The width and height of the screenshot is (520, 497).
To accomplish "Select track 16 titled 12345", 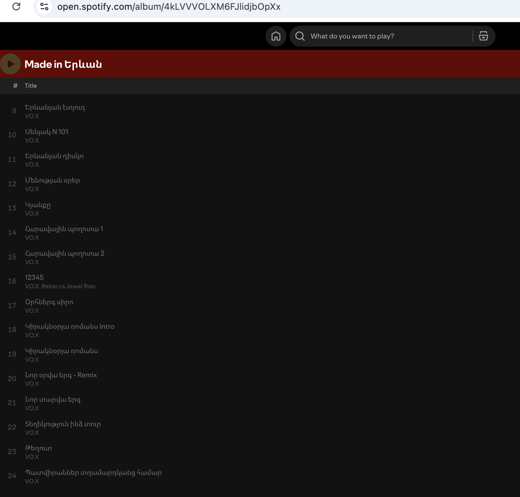I will [34, 278].
